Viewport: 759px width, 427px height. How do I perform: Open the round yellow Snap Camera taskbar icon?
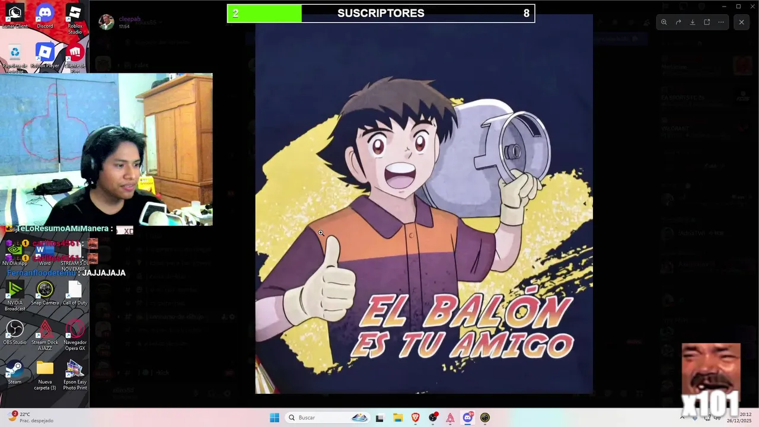point(485,418)
